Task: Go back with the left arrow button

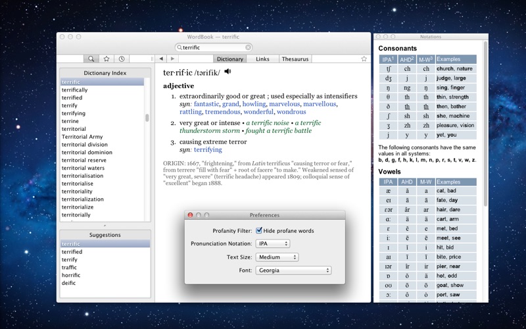Action: pos(161,59)
